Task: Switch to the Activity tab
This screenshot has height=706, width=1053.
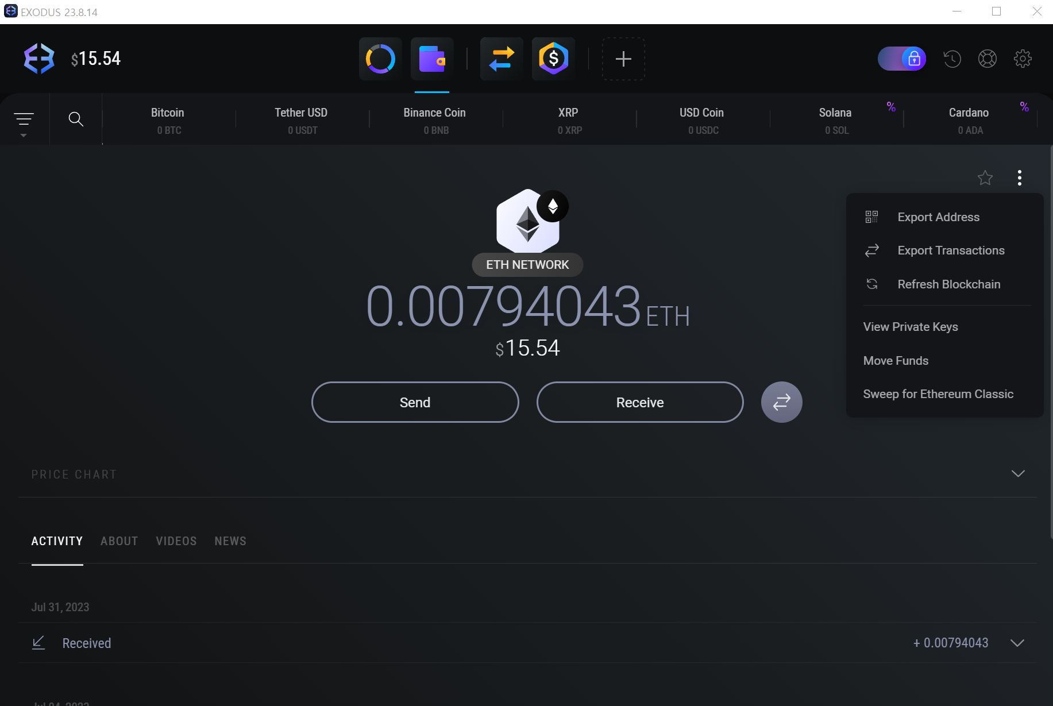Action: click(x=57, y=541)
